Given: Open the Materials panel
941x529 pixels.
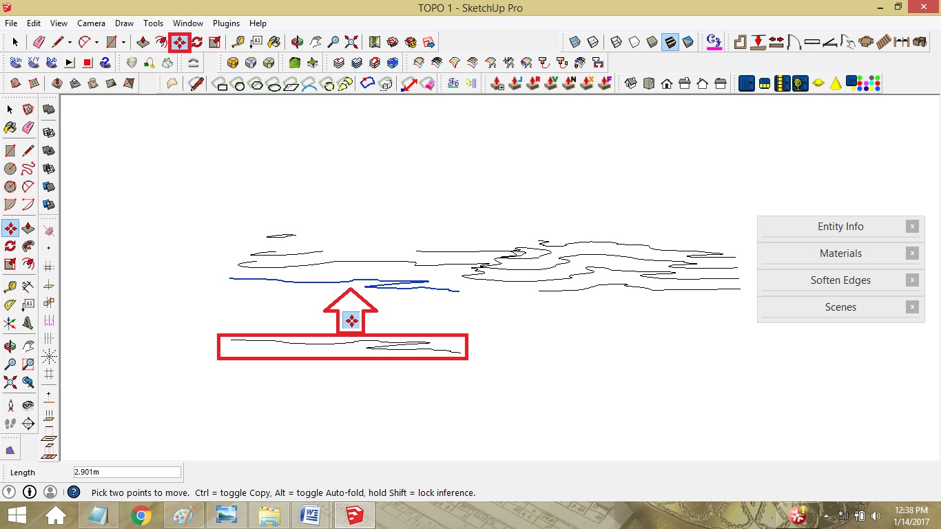Looking at the screenshot, I should click(x=840, y=253).
